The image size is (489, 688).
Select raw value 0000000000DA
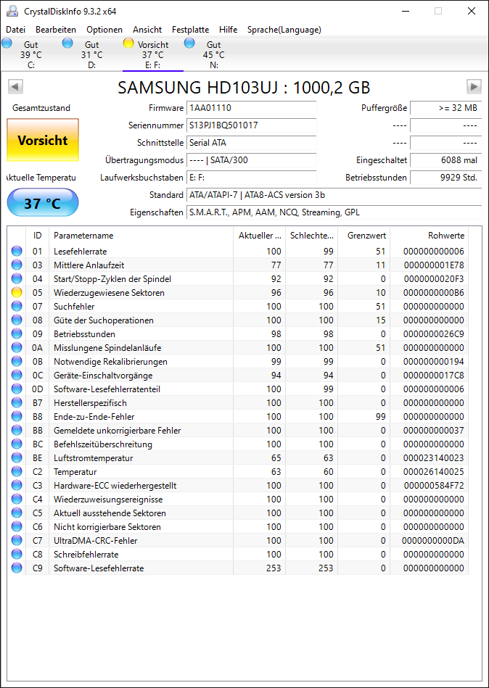(x=433, y=541)
